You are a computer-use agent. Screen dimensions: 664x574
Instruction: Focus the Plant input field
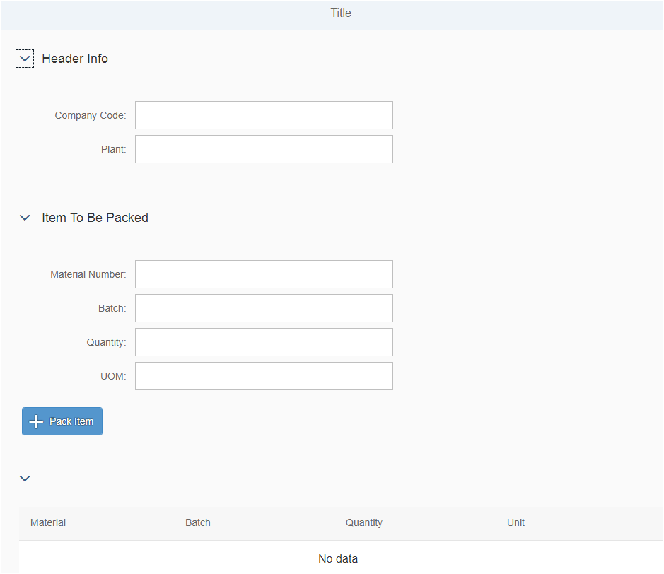[264, 149]
